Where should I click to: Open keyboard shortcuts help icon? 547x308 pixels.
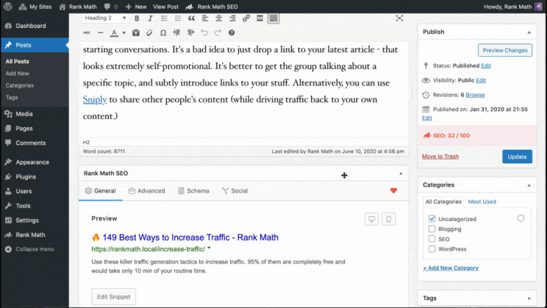coord(232,33)
